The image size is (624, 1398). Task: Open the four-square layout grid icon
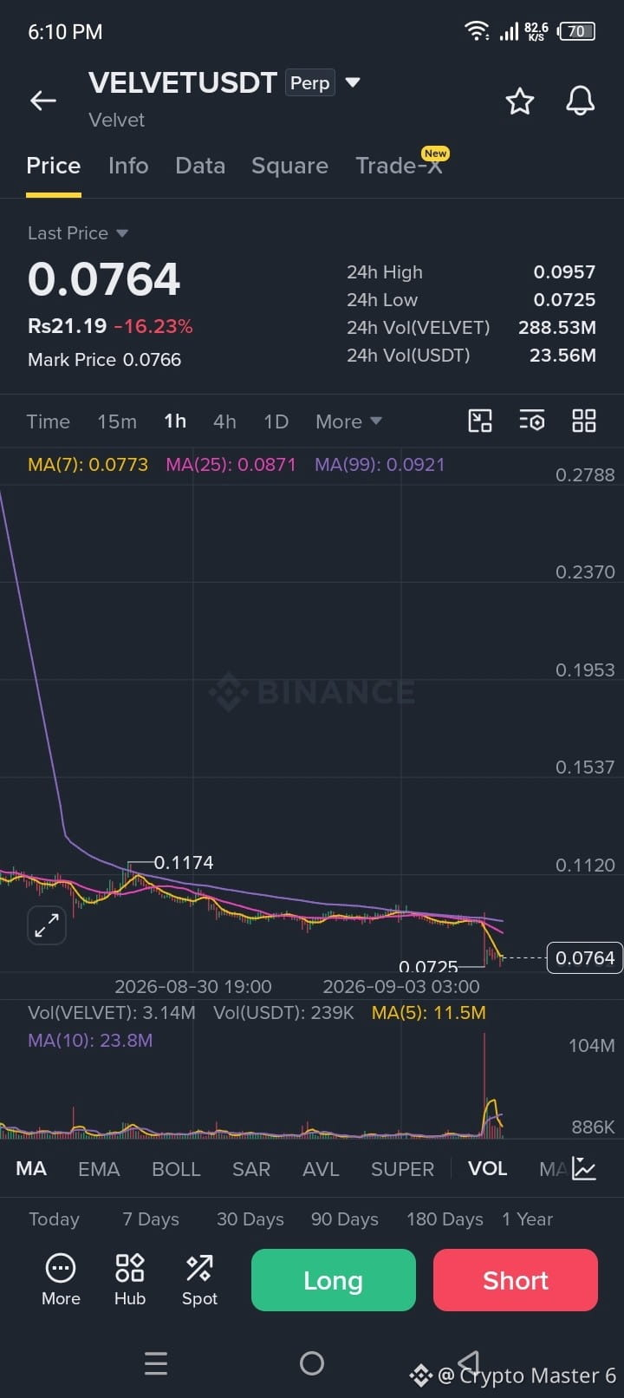584,421
